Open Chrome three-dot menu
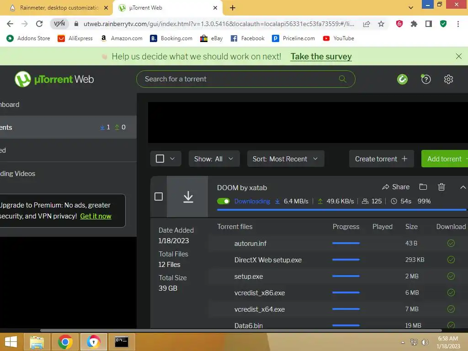 coord(458,24)
